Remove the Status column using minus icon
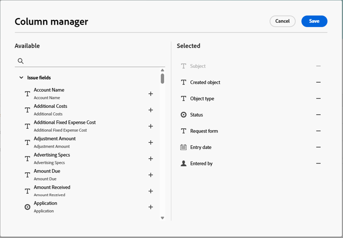Image resolution: width=343 pixels, height=238 pixels. pyautogui.click(x=318, y=115)
